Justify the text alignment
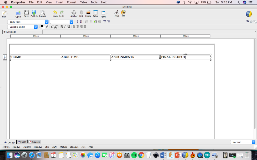 [85, 27]
